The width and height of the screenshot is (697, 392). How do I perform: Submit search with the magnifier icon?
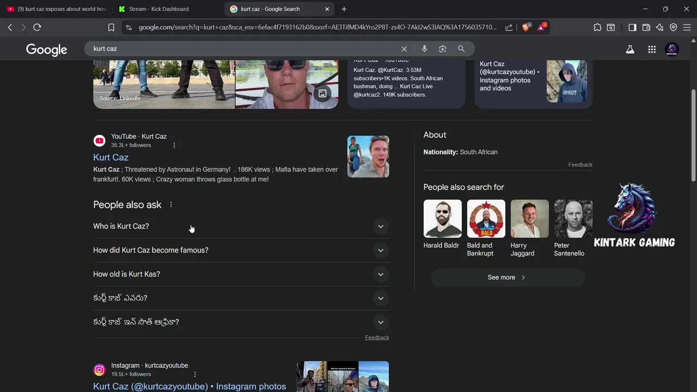coord(461,49)
